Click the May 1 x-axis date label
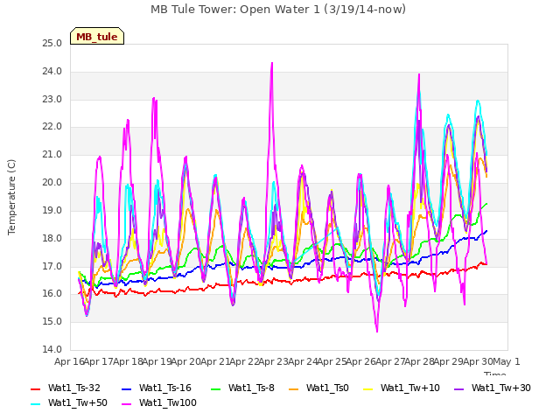Viewport: 560px width, 420px height. tap(507, 362)
